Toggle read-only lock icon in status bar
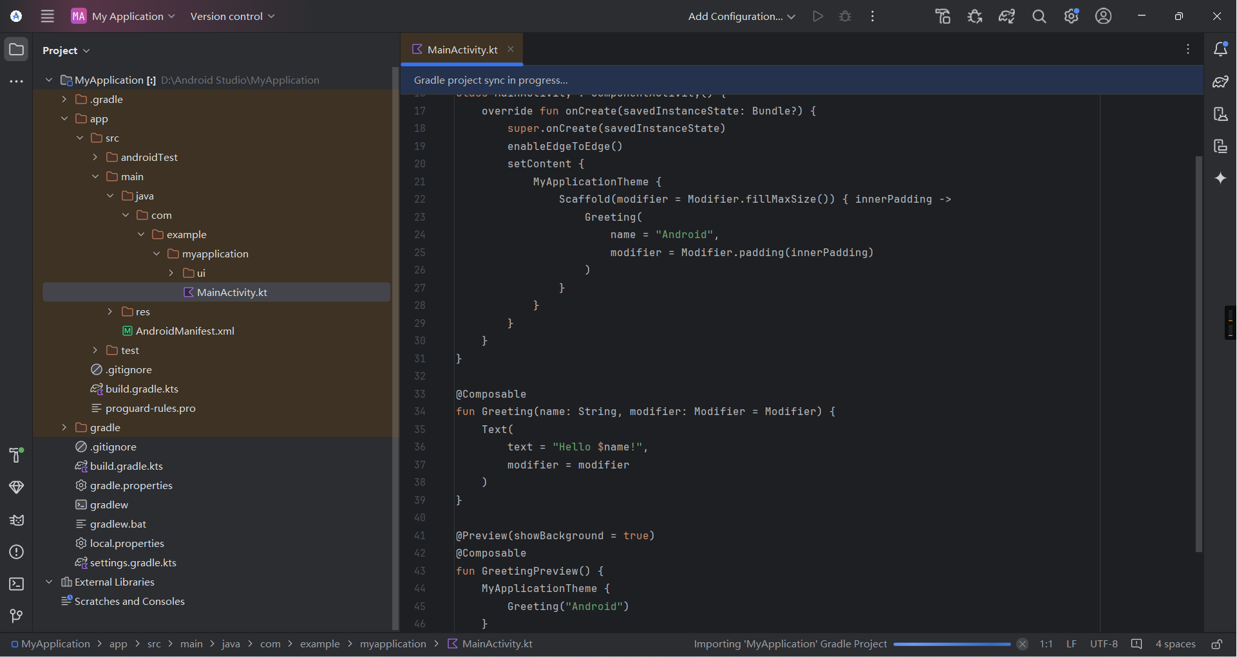This screenshot has width=1237, height=657. click(1216, 644)
